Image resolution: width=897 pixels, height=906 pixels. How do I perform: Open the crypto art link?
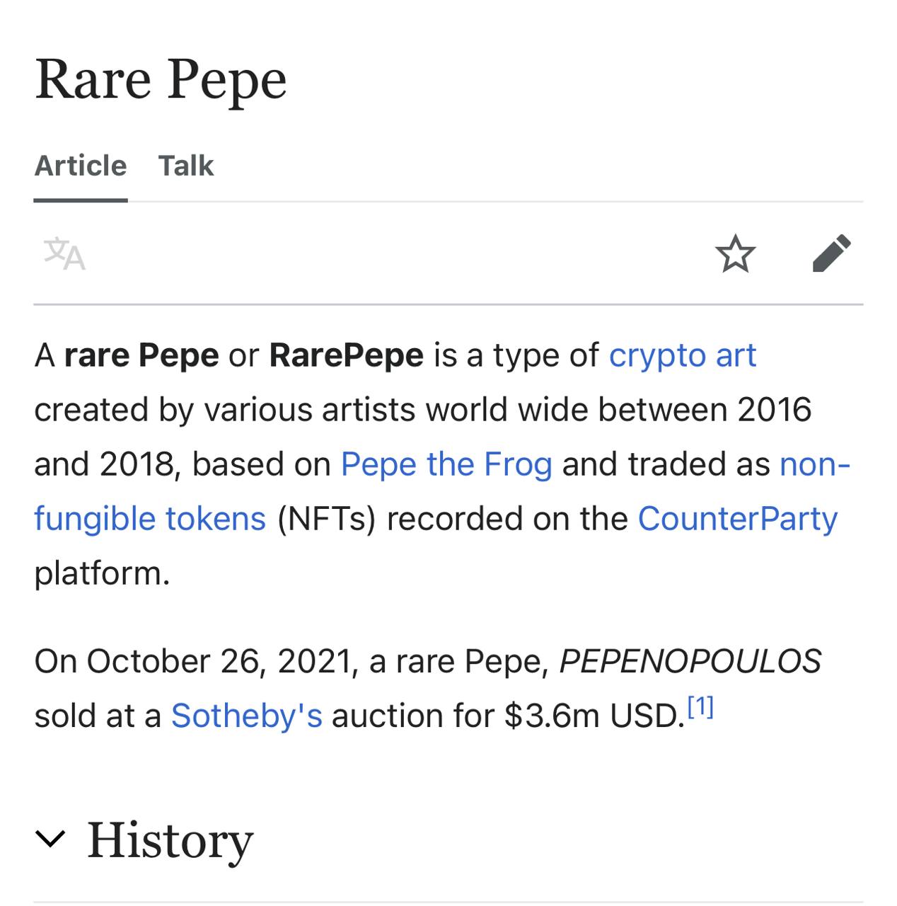coord(683,355)
